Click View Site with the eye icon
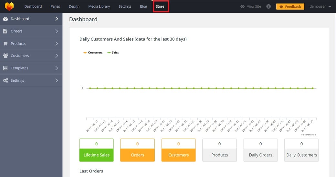 (251, 6)
